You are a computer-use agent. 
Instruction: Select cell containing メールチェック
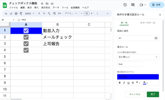(x=57, y=37)
